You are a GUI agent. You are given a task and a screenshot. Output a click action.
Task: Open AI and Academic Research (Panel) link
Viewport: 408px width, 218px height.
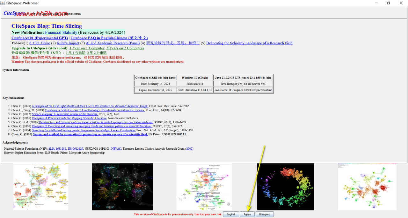click(x=113, y=43)
